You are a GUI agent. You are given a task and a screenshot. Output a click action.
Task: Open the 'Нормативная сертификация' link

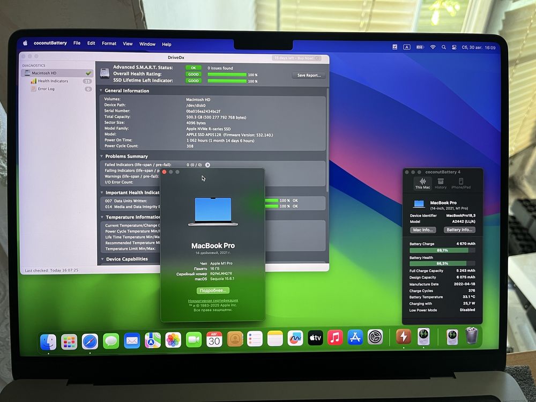coord(213,301)
